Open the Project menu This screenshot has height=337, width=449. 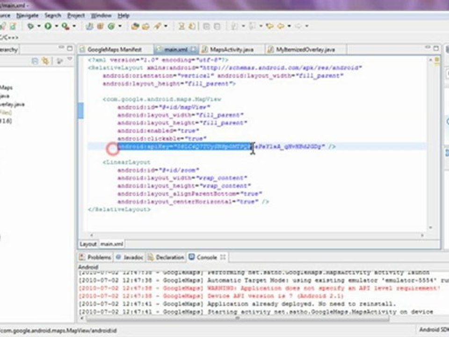pyautogui.click(x=76, y=15)
